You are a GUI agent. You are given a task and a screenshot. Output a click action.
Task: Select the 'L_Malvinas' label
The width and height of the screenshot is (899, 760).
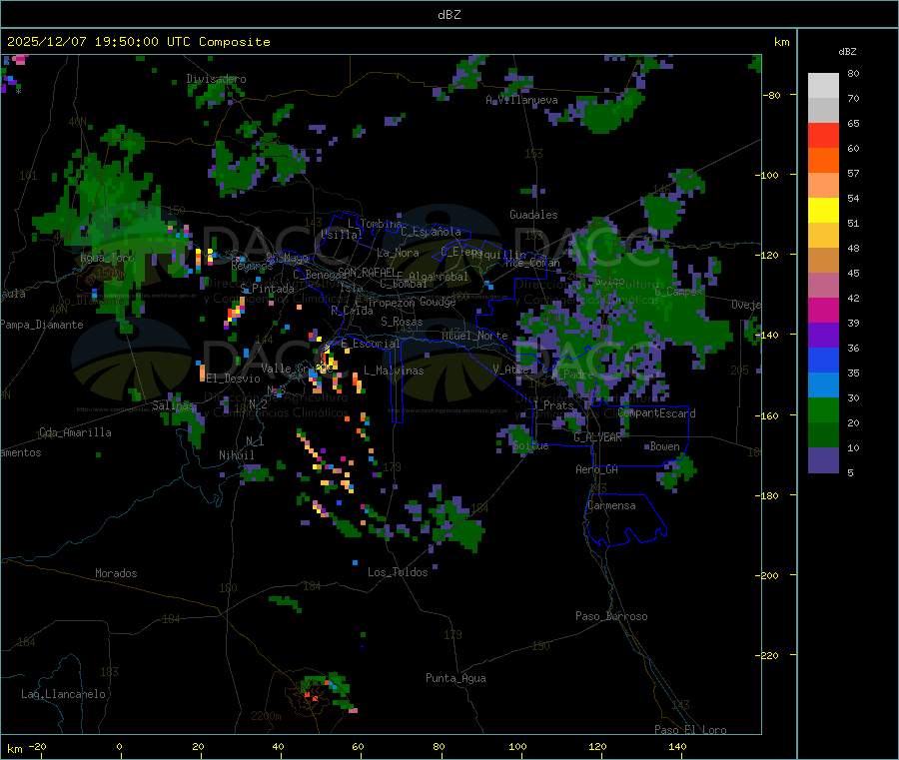tap(394, 371)
